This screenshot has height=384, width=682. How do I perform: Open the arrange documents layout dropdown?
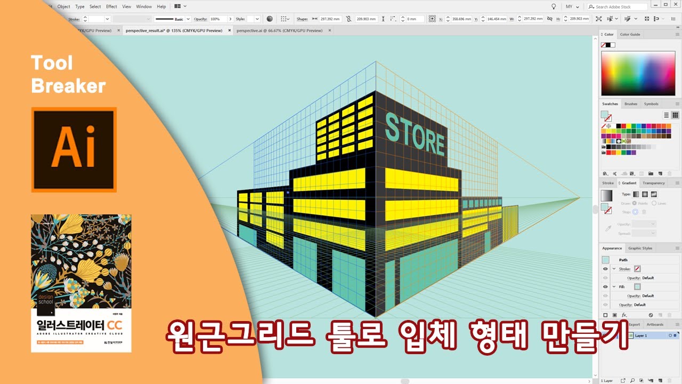tap(181, 7)
